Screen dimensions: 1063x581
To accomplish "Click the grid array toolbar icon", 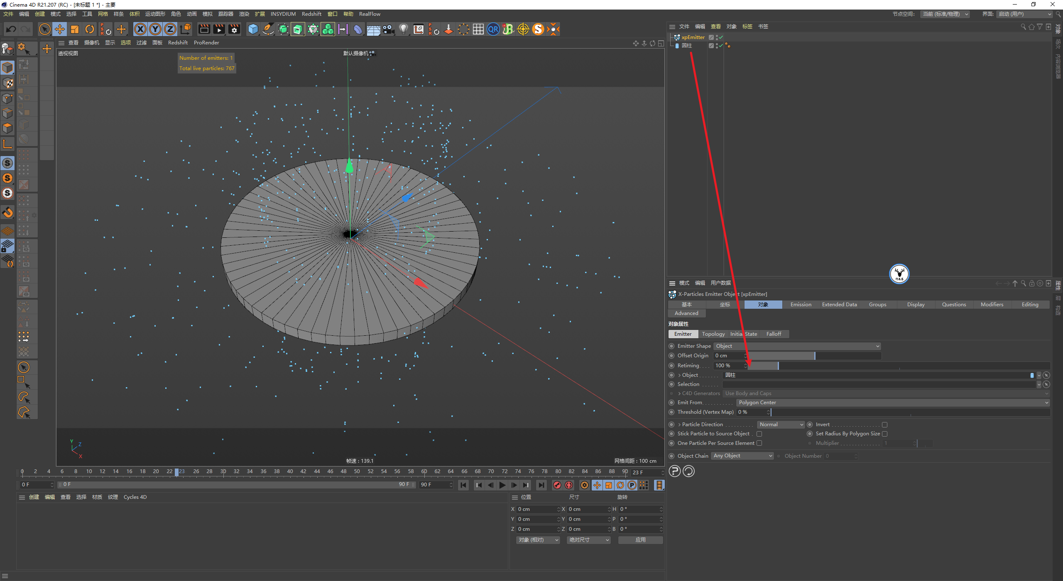I will point(478,29).
